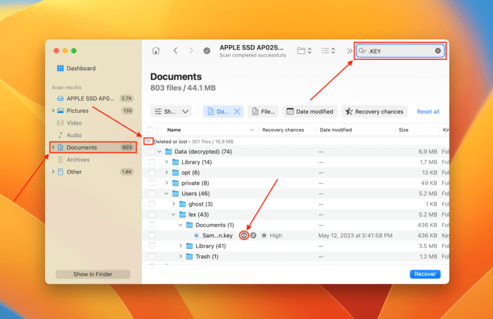Collapse Users (46) folder
The height and width of the screenshot is (319, 493).
click(x=166, y=194)
